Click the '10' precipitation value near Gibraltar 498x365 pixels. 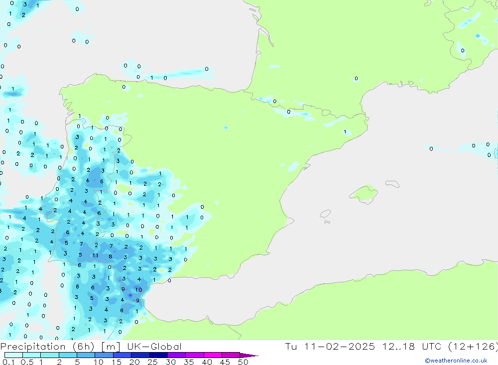pos(139,290)
